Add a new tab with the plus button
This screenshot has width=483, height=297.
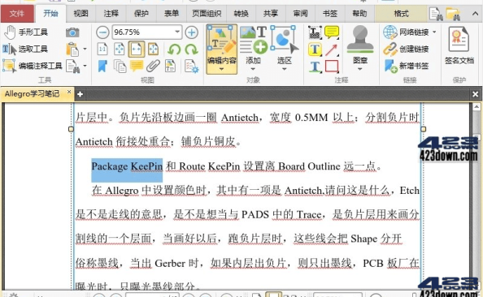(80, 94)
